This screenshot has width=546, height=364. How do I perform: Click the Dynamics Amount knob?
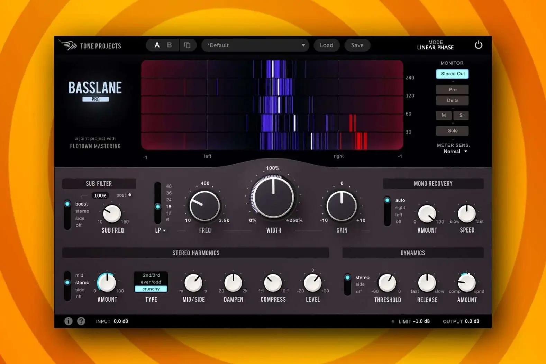[x=467, y=283]
